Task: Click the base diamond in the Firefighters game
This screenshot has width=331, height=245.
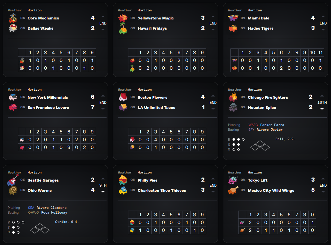Action: [x=260, y=146]
